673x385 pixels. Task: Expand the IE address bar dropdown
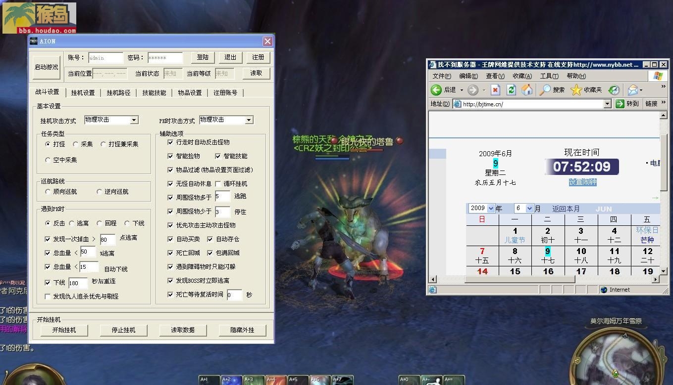pyautogui.click(x=607, y=104)
